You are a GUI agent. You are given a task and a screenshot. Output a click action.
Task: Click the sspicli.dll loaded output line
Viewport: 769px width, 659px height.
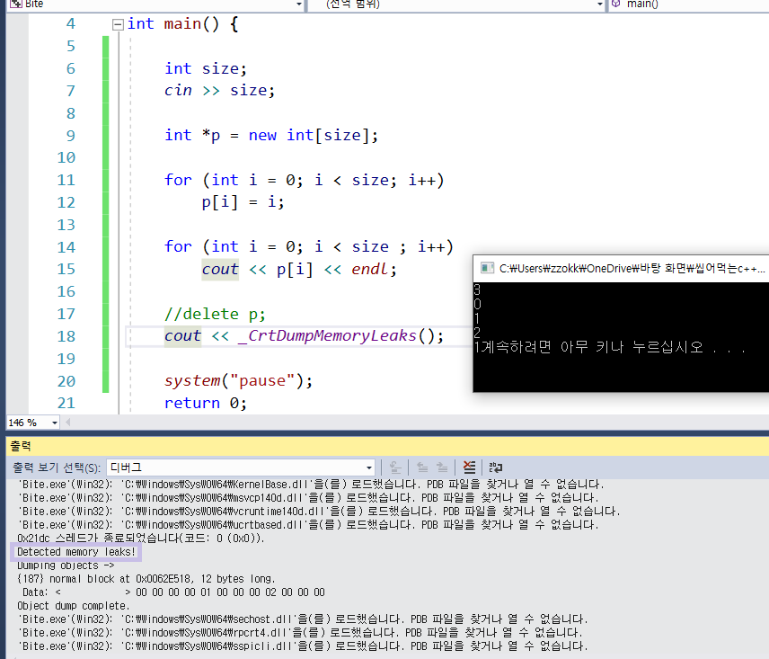click(x=302, y=646)
